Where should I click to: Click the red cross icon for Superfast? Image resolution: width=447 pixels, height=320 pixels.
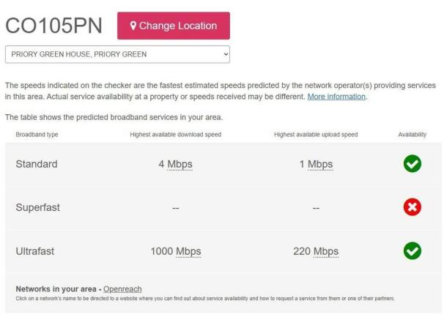pyautogui.click(x=413, y=207)
